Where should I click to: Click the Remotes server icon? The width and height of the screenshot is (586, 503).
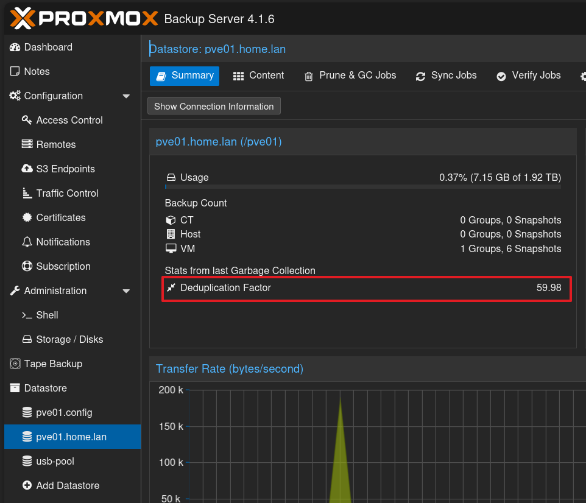pyautogui.click(x=27, y=145)
